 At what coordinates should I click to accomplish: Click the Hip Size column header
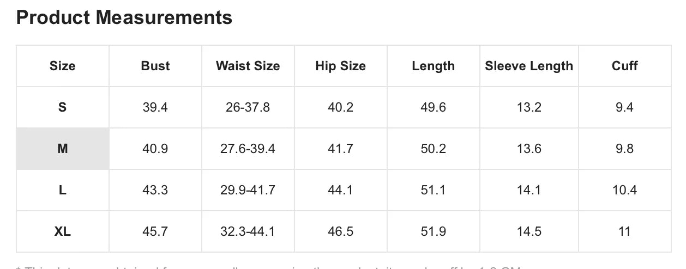coord(340,66)
